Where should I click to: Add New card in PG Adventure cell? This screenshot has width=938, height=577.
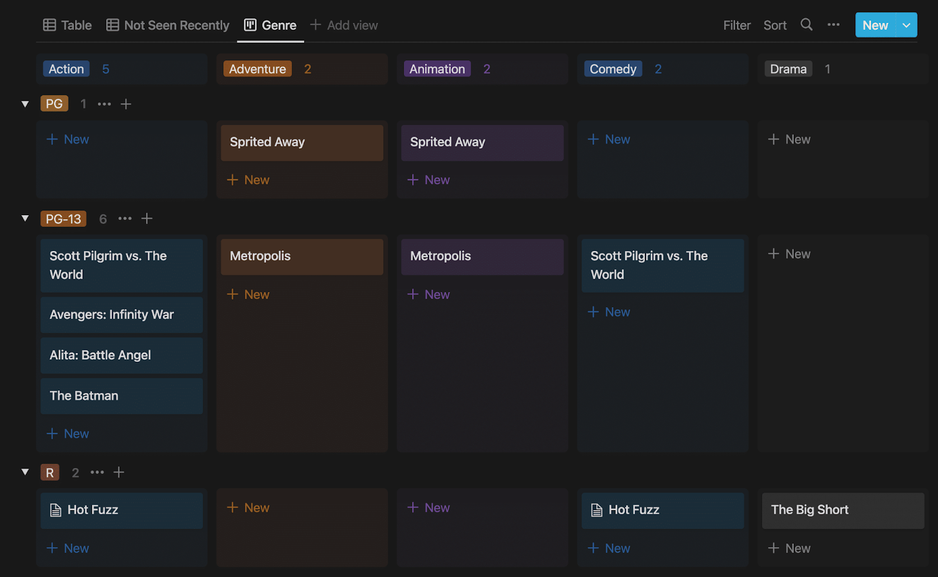coord(248,180)
